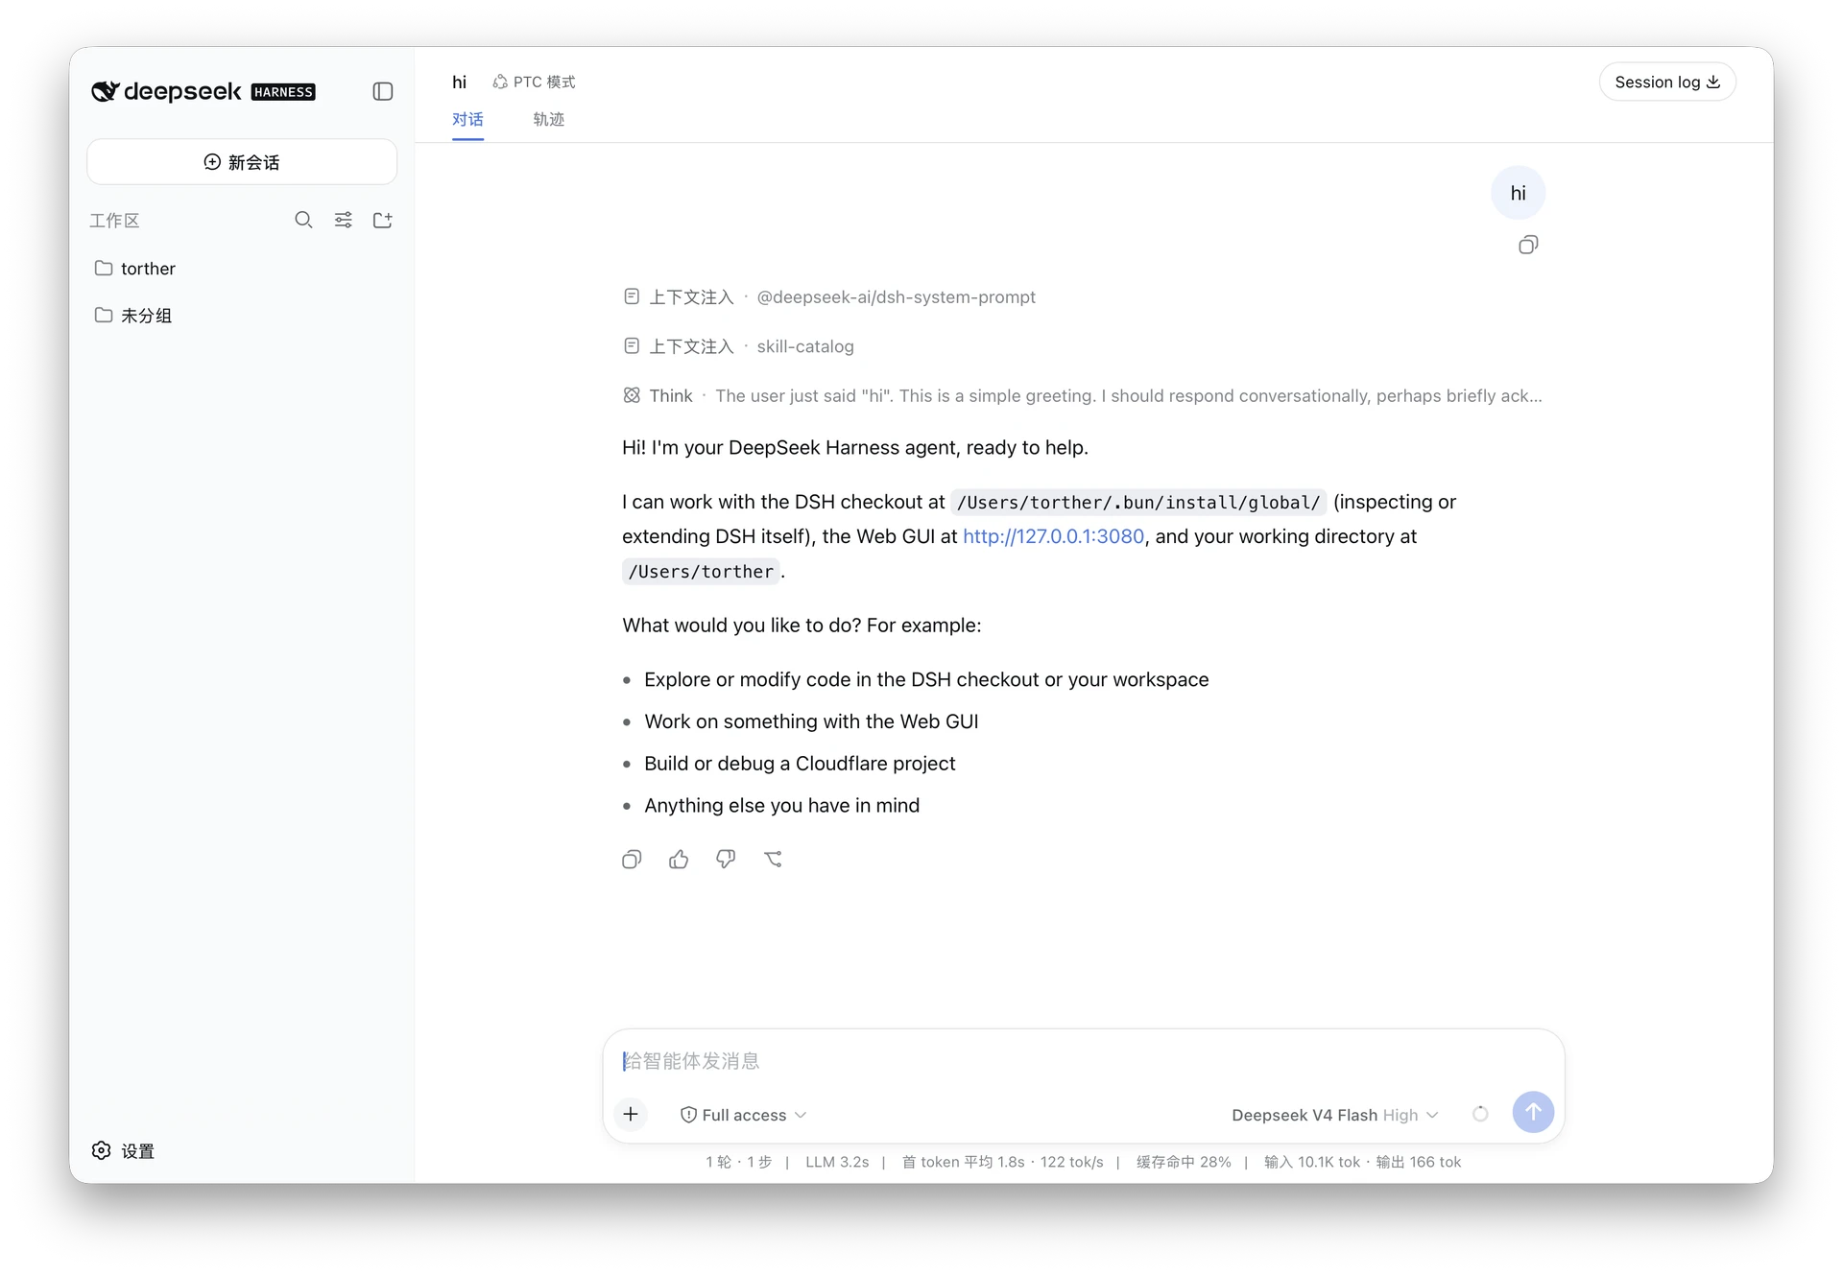Switch to the 轨迹 tab
The image size is (1843, 1275).
[x=548, y=119]
